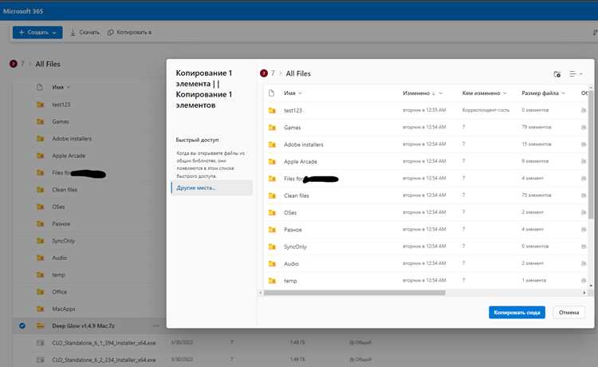Click the CLO_Standalone_6_1_394 exe file icon
This screenshot has width=598, height=367.
(x=40, y=343)
